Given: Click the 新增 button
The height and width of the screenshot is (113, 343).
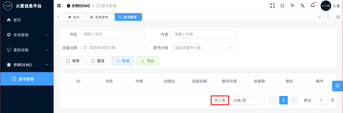Looking at the screenshot, I should tap(123, 61).
